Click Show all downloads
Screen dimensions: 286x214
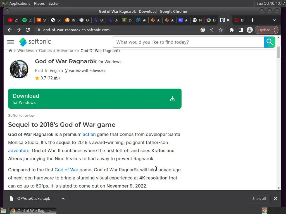coord(259,198)
